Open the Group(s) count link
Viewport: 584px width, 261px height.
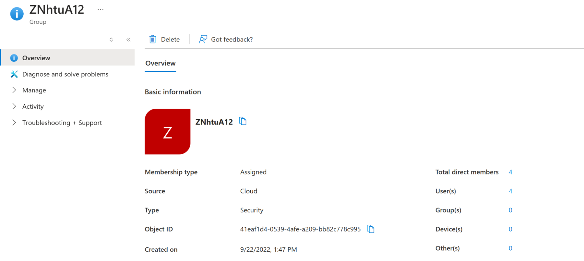click(510, 210)
